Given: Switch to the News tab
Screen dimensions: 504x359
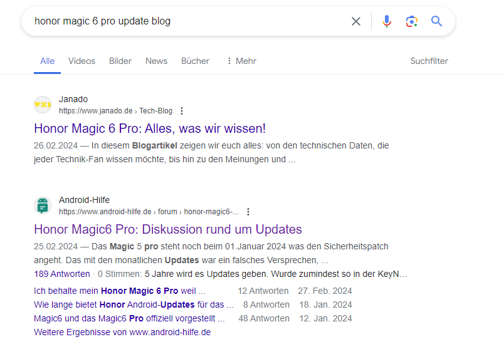Looking at the screenshot, I should 156,61.
